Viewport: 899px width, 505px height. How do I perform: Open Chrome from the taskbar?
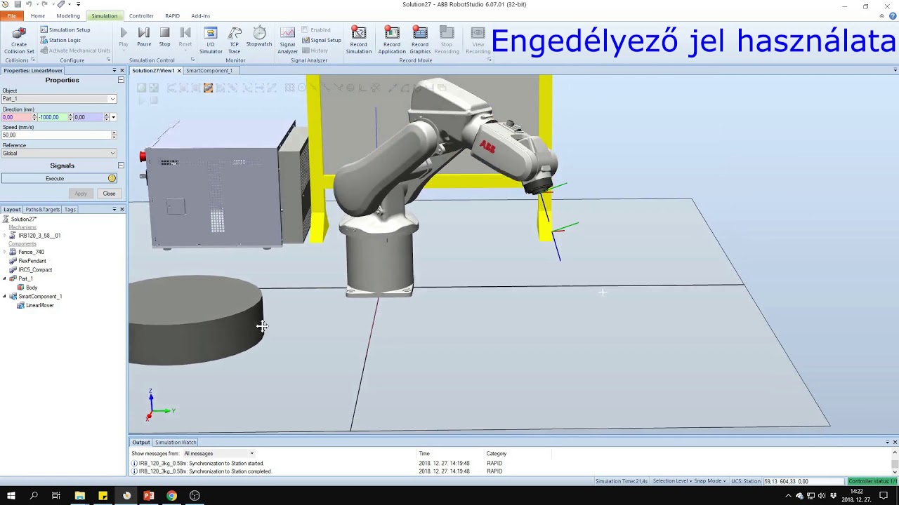click(171, 496)
